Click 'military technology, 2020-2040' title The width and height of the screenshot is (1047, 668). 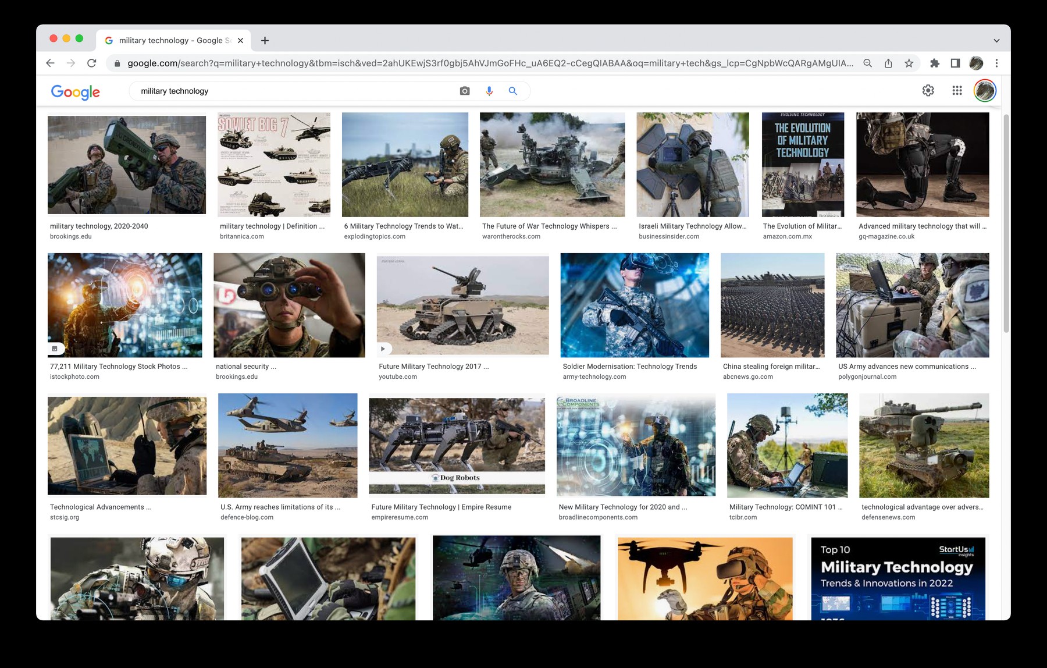coord(99,226)
